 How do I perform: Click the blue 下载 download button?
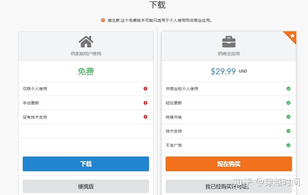[86, 164]
